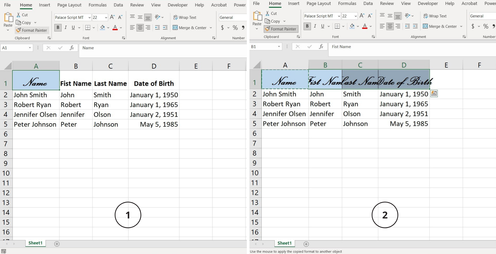
Task: Toggle Bold in the right window
Action: click(307, 26)
